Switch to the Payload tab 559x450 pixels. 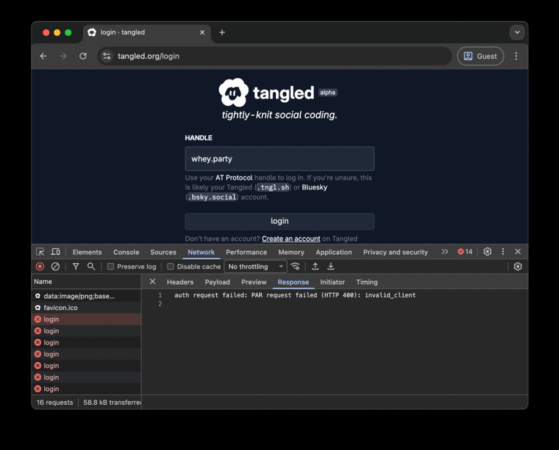(217, 282)
